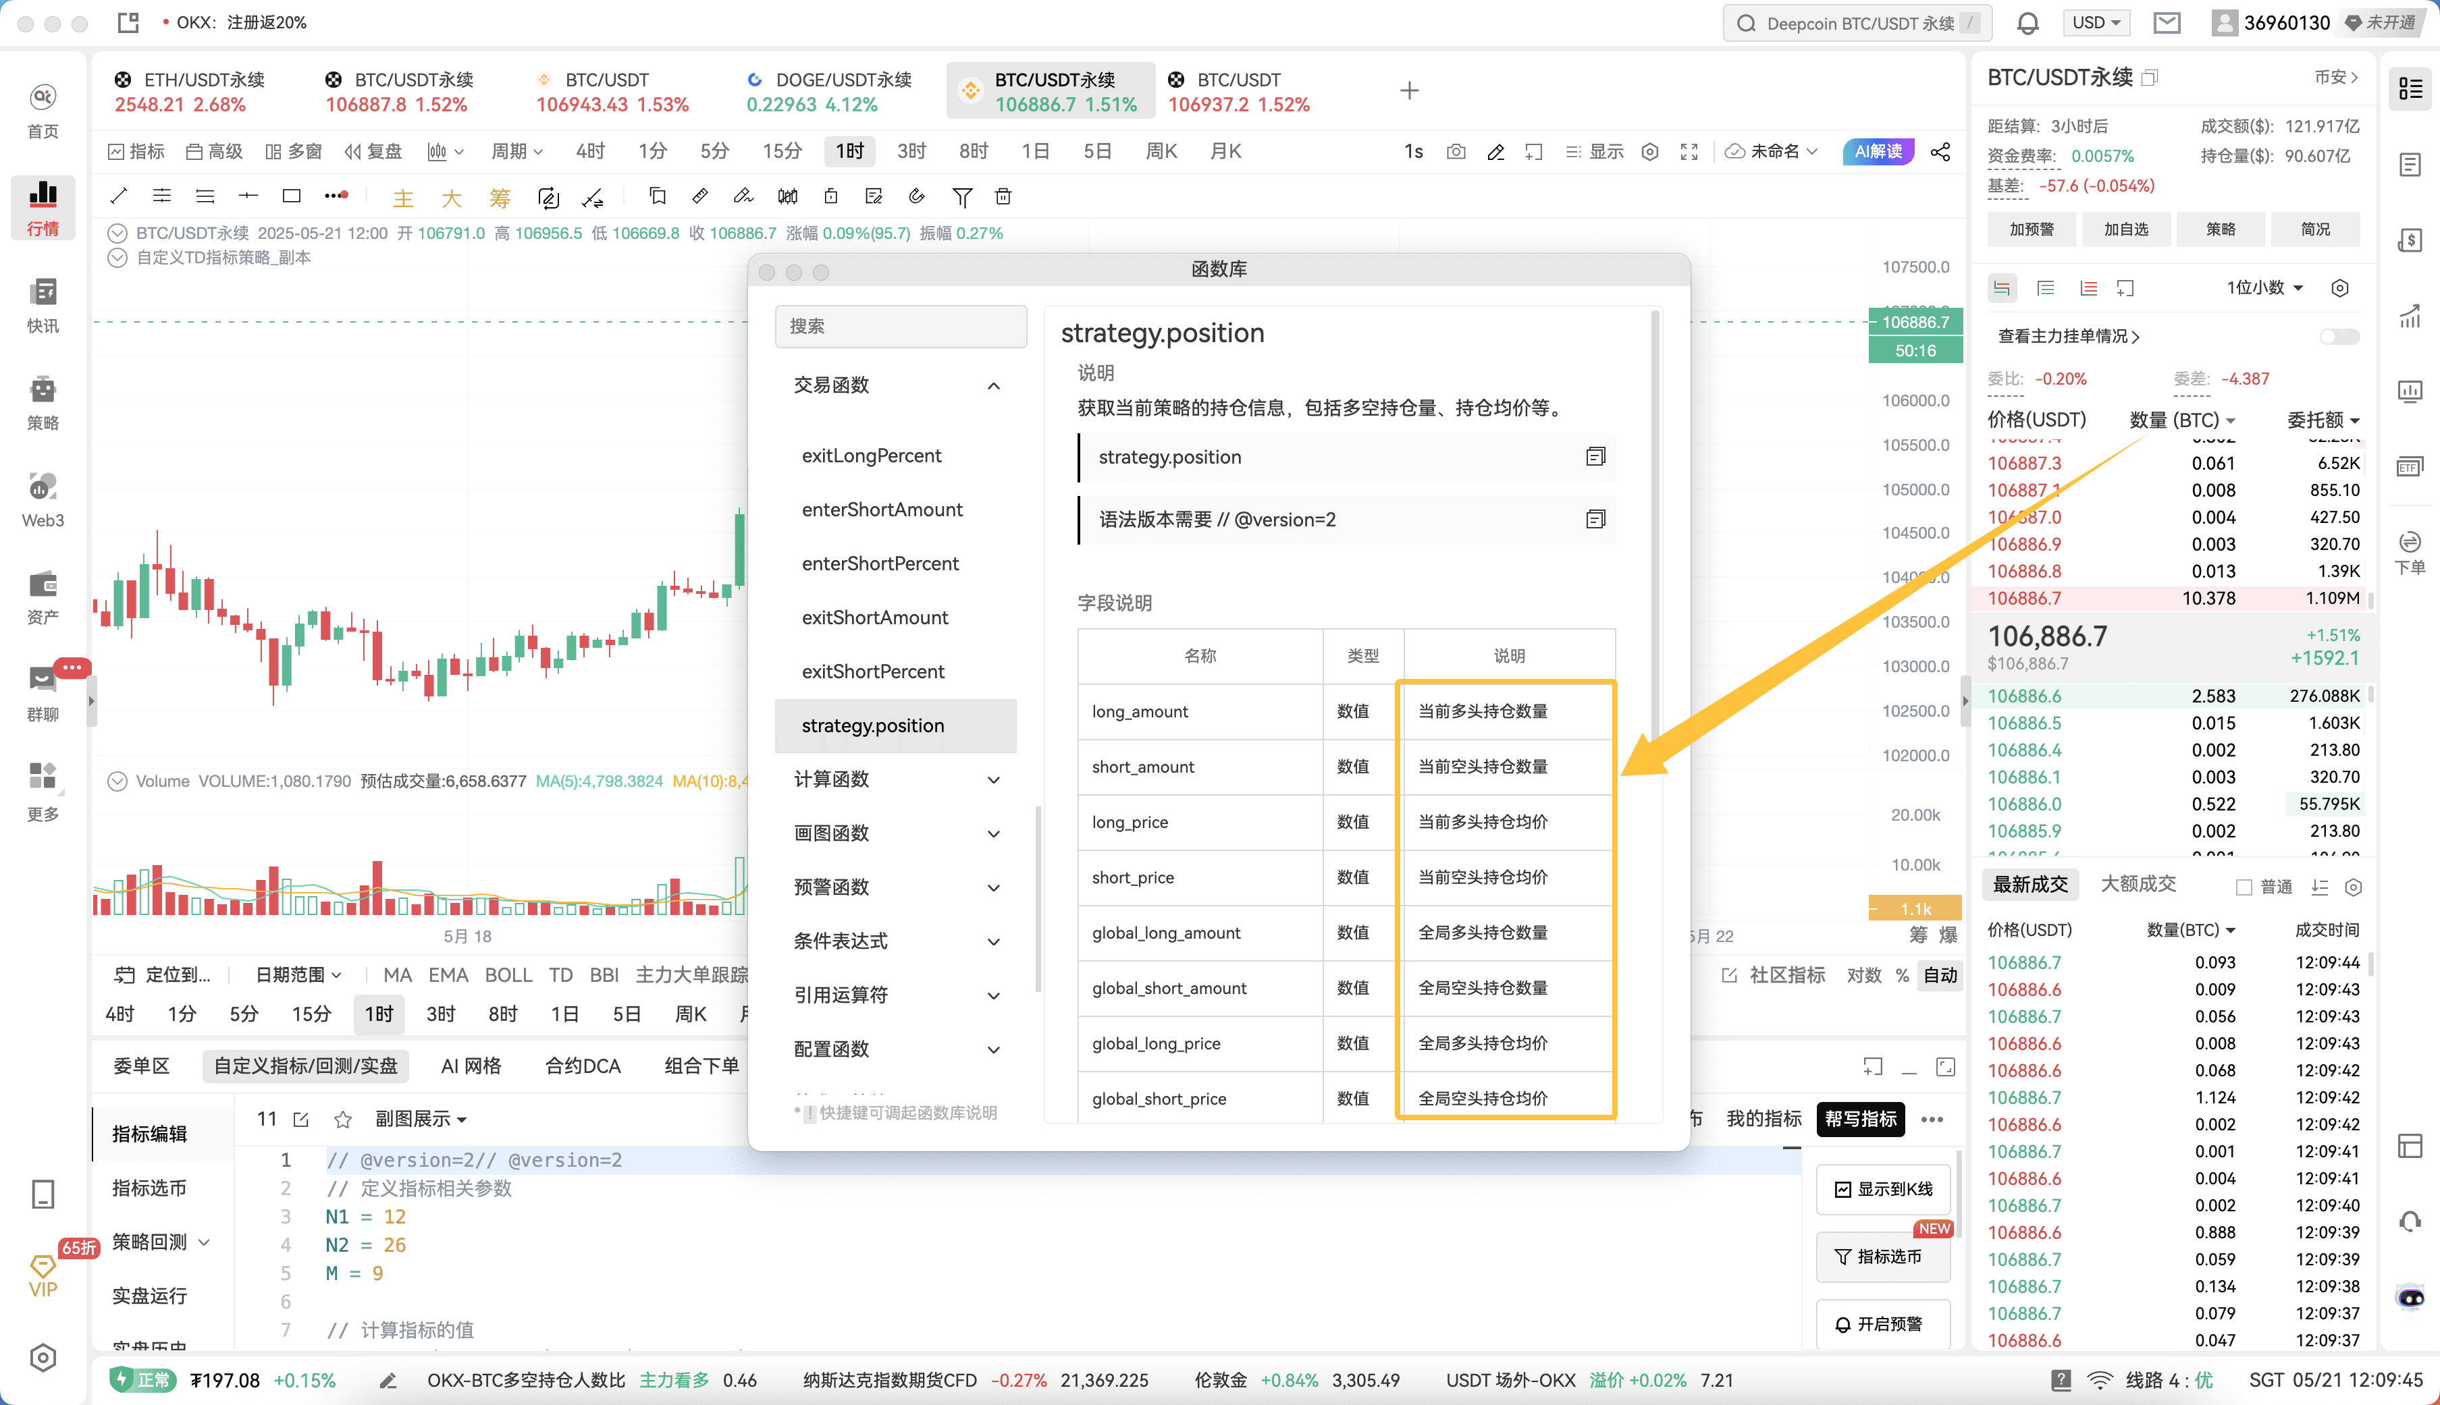
Task: Open the 1位小数 precision dropdown
Action: (2264, 287)
